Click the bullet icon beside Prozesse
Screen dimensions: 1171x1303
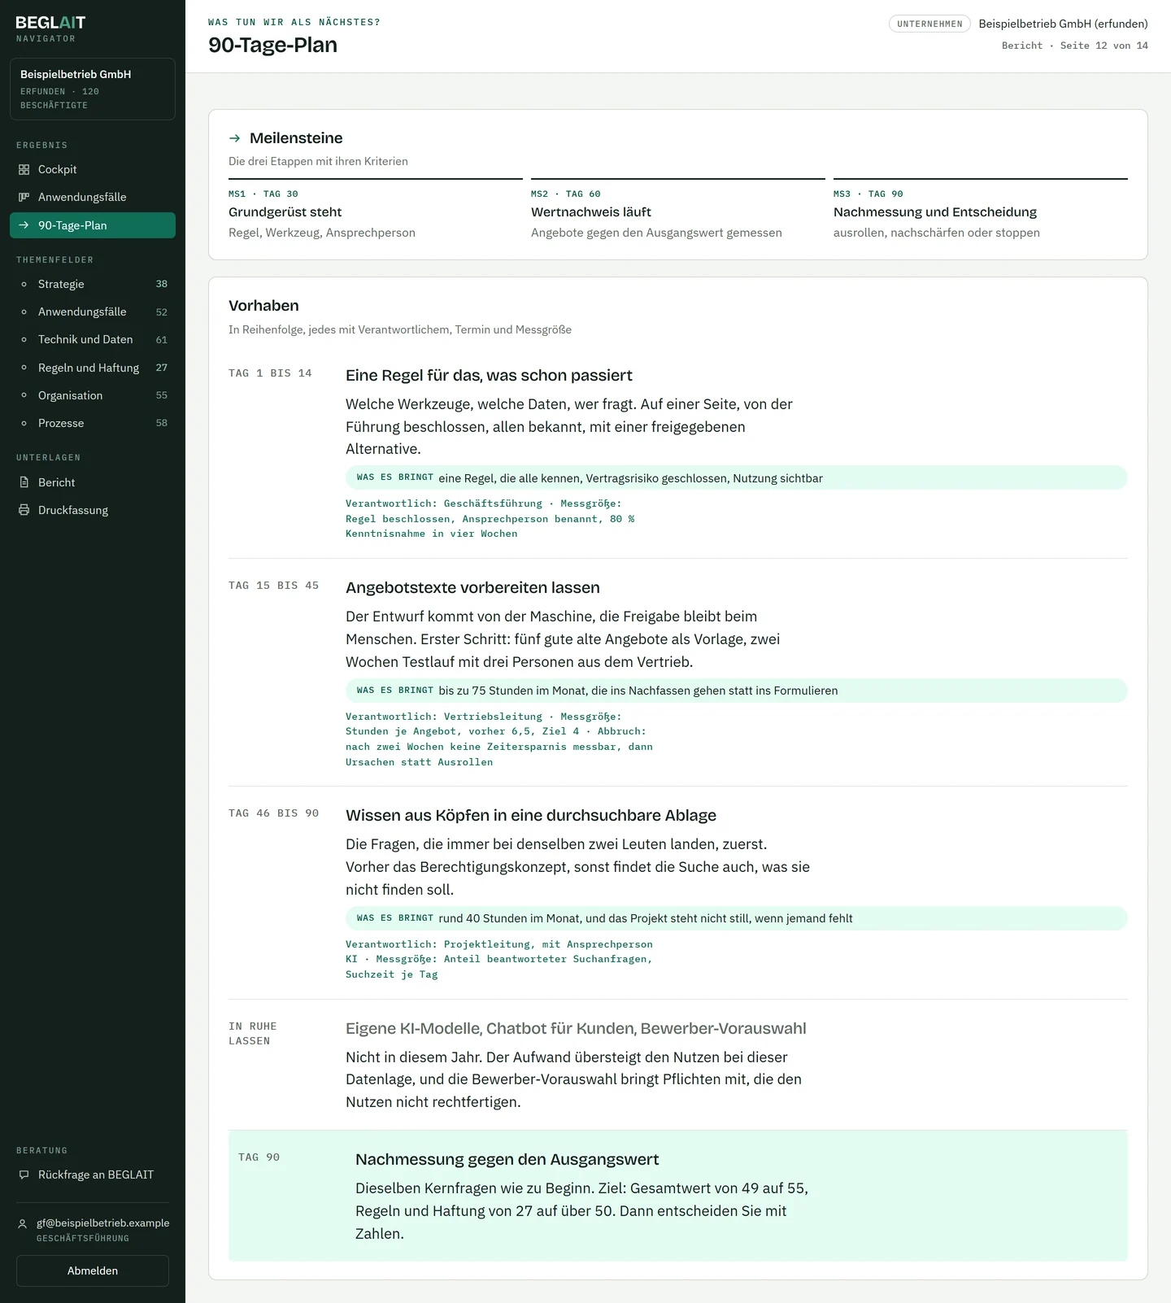pos(24,423)
